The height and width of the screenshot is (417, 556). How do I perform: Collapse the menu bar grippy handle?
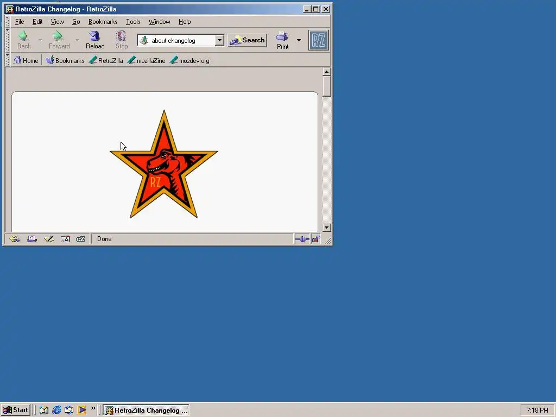point(7,22)
